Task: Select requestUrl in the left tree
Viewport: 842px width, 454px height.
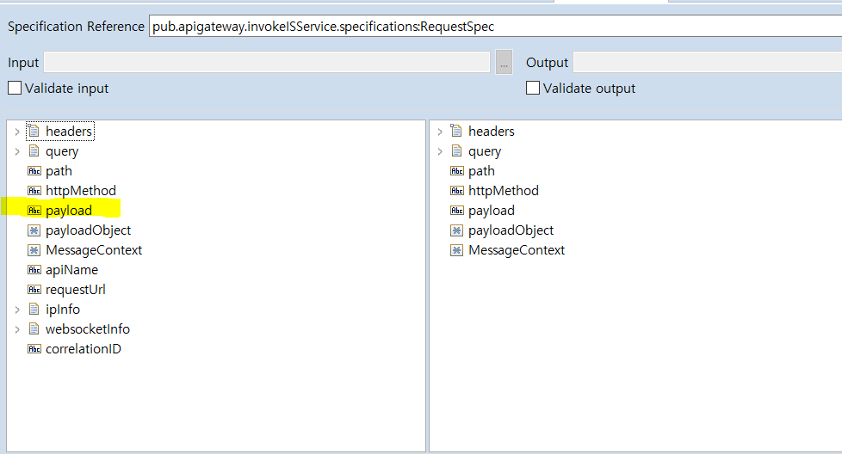Action: 75,290
